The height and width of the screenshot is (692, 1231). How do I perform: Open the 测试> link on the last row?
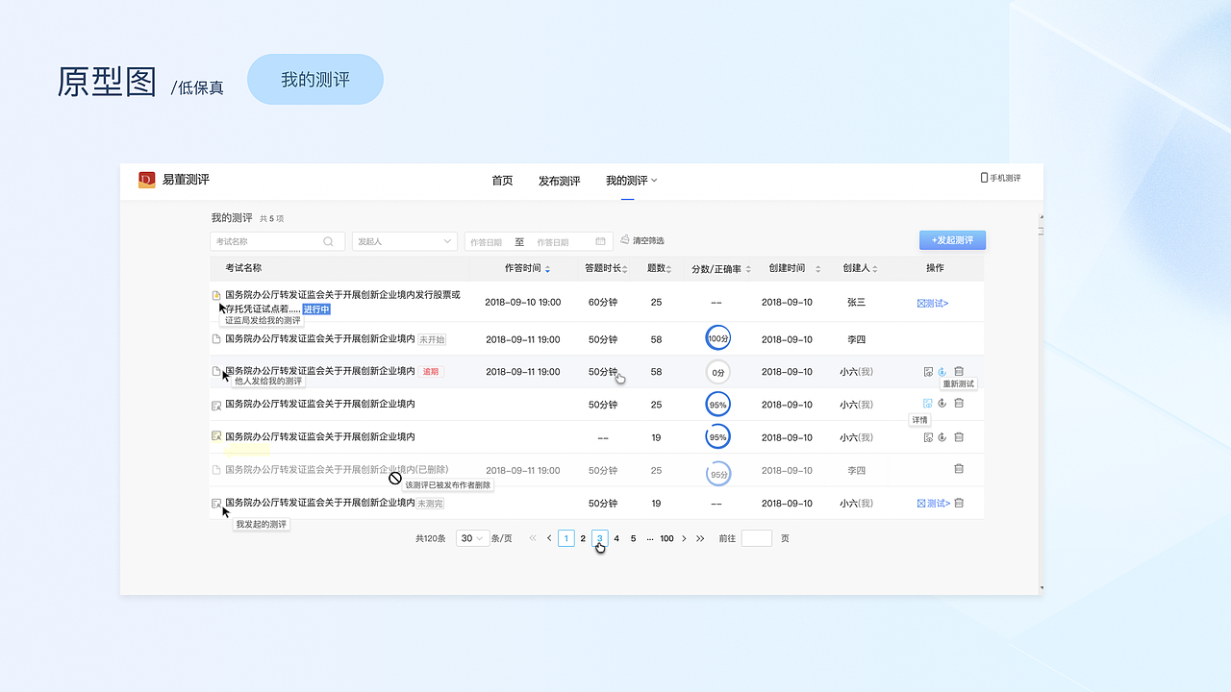[935, 502]
